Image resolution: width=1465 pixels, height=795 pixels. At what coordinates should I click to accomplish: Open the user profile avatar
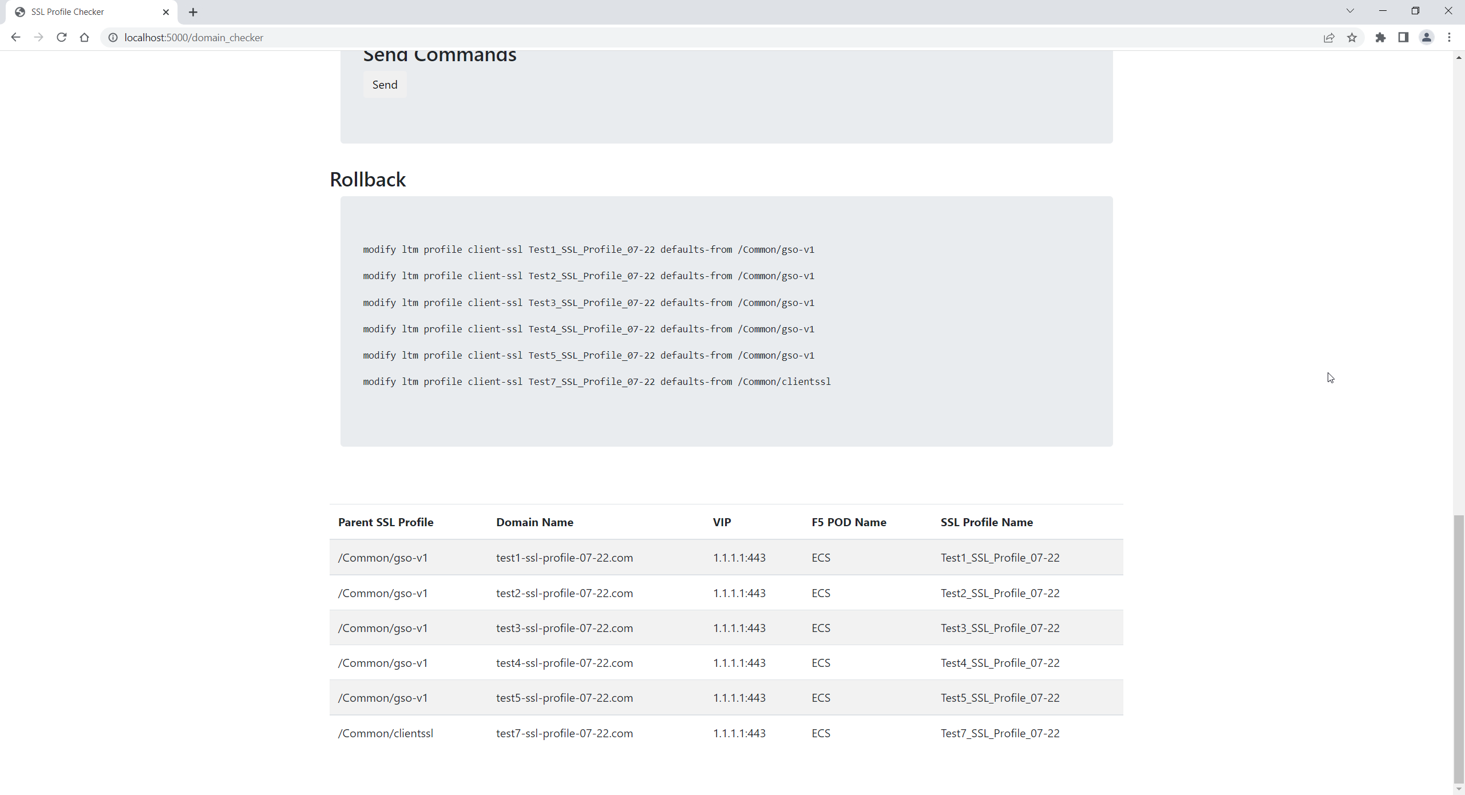coord(1427,37)
